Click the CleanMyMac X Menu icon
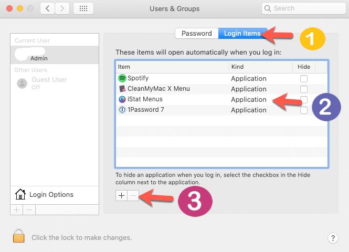 [122, 89]
